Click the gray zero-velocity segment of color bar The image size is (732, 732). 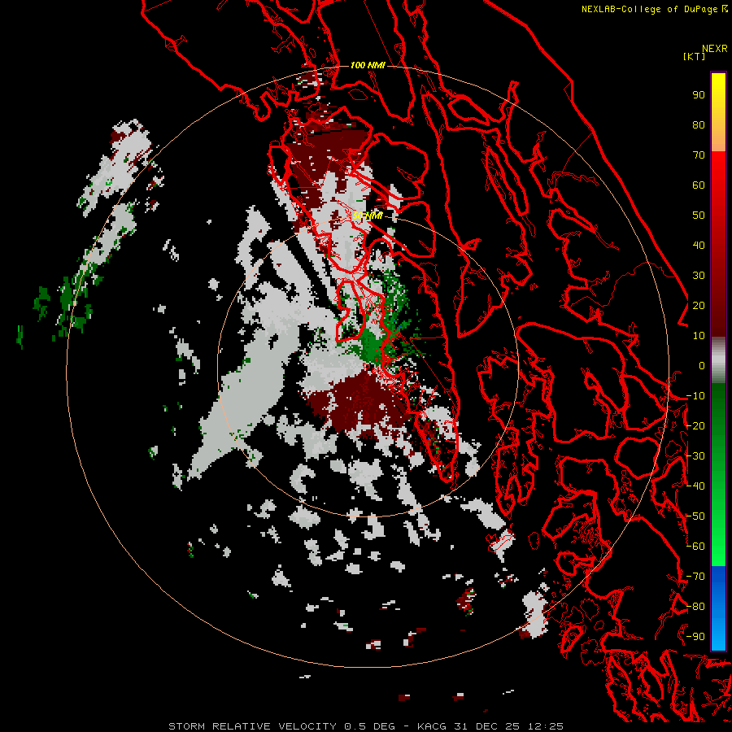click(718, 360)
